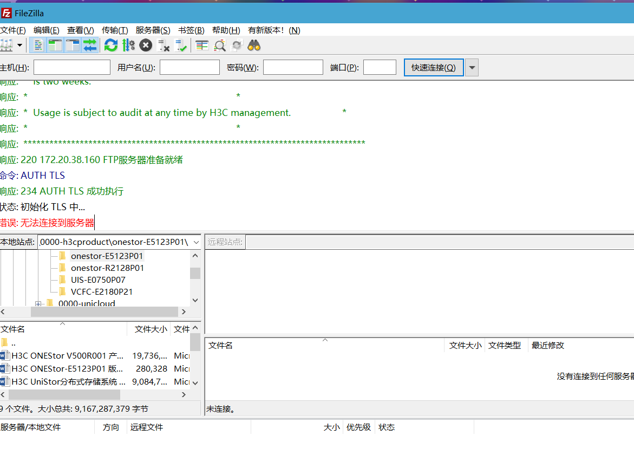This screenshot has width=634, height=461.
Task: Open quick connect history dropdown arrow
Action: 472,68
